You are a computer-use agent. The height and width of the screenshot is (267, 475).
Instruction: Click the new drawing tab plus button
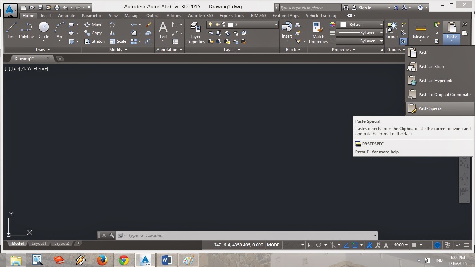tap(59, 59)
